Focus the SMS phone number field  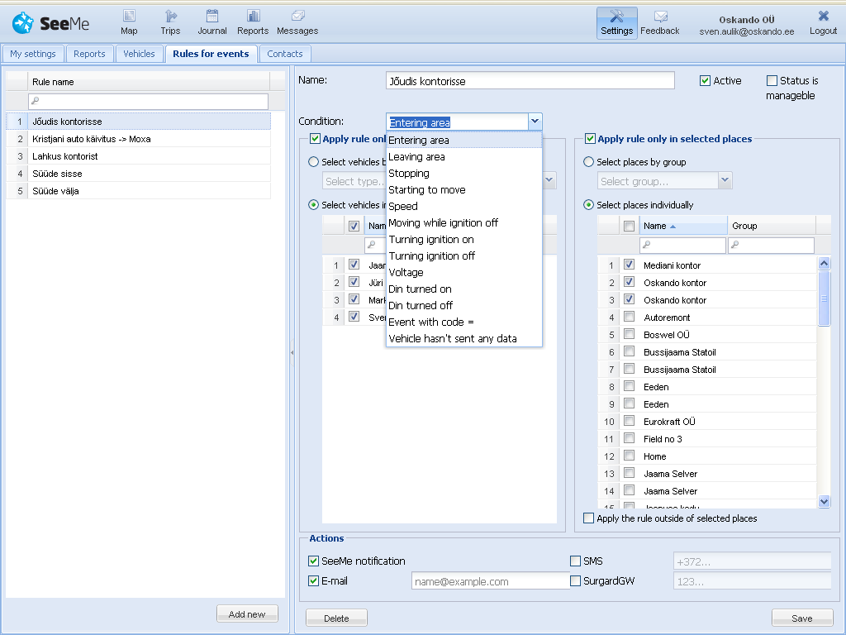(752, 561)
